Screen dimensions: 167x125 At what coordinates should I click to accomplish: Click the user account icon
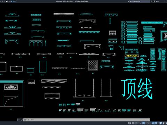click(154, 1)
